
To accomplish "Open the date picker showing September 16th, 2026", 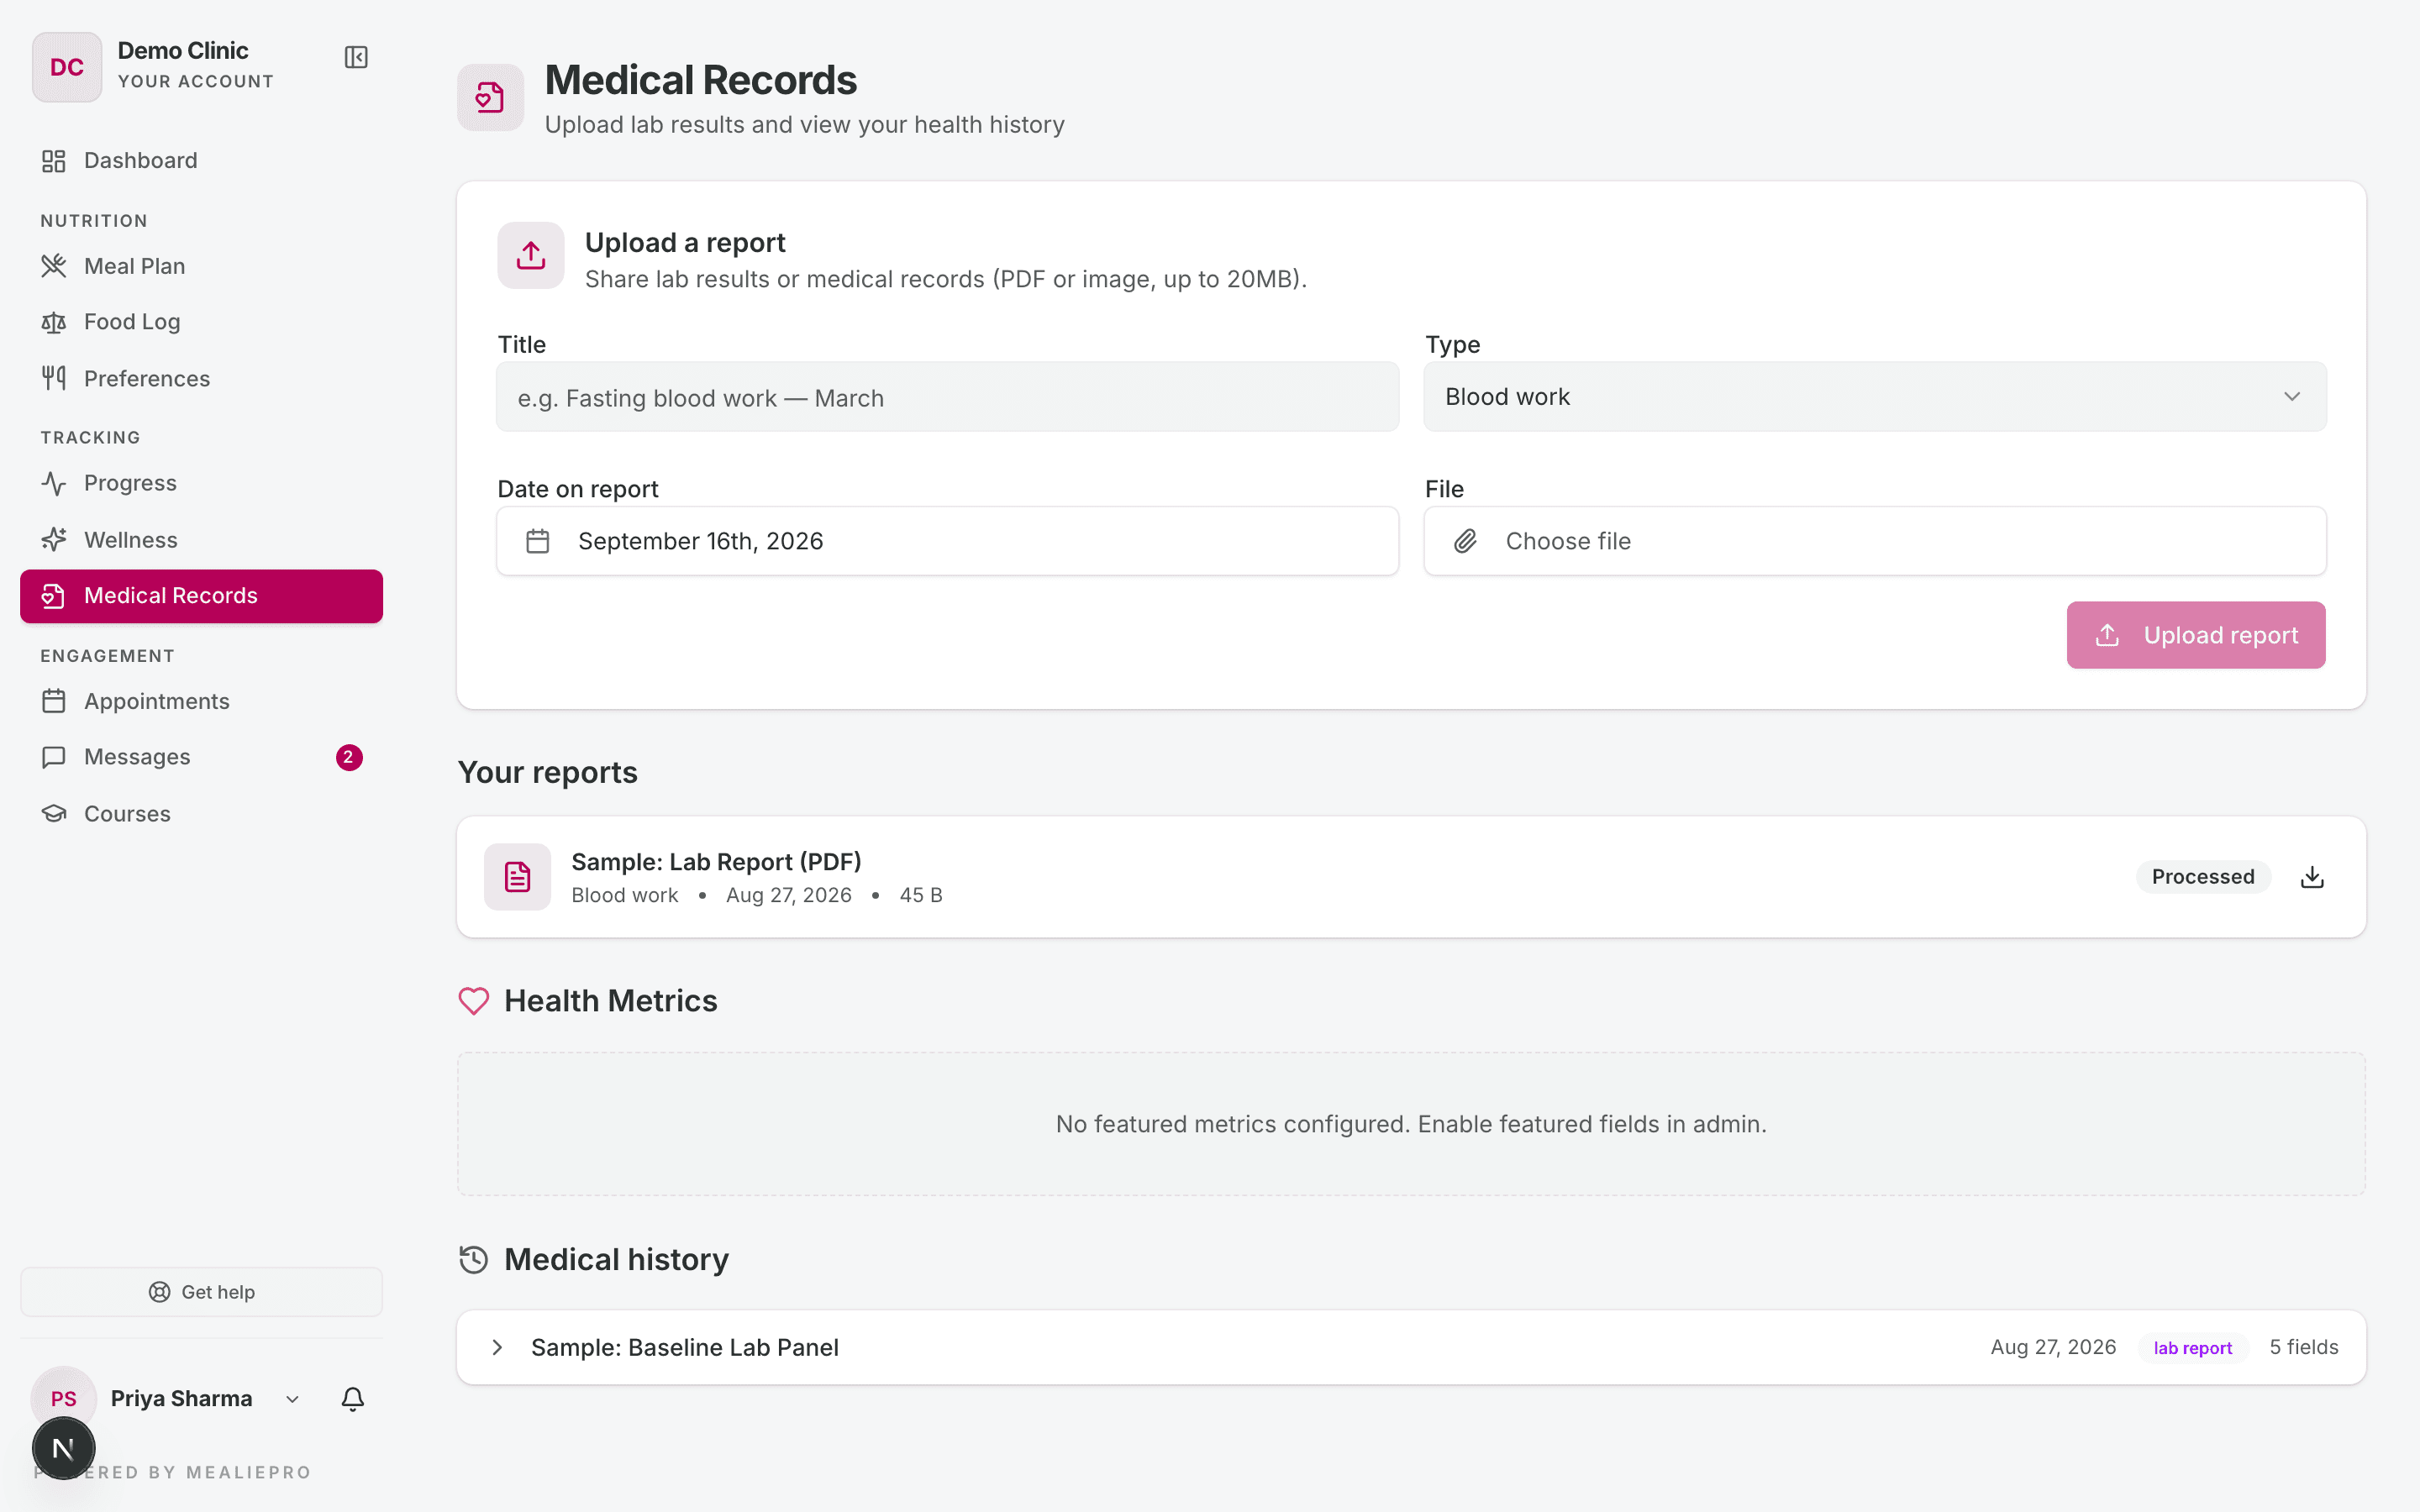I will pyautogui.click(x=947, y=541).
